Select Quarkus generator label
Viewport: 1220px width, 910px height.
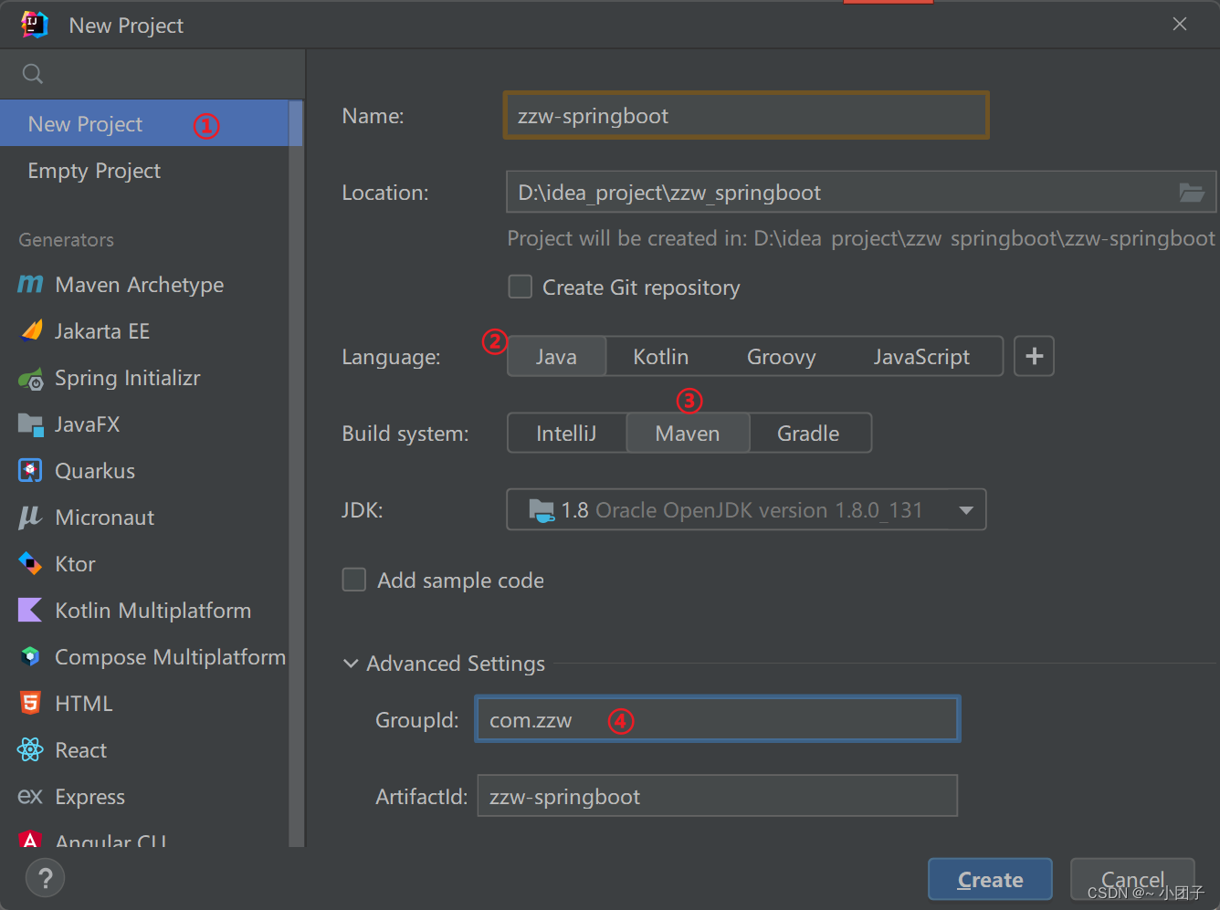95,471
